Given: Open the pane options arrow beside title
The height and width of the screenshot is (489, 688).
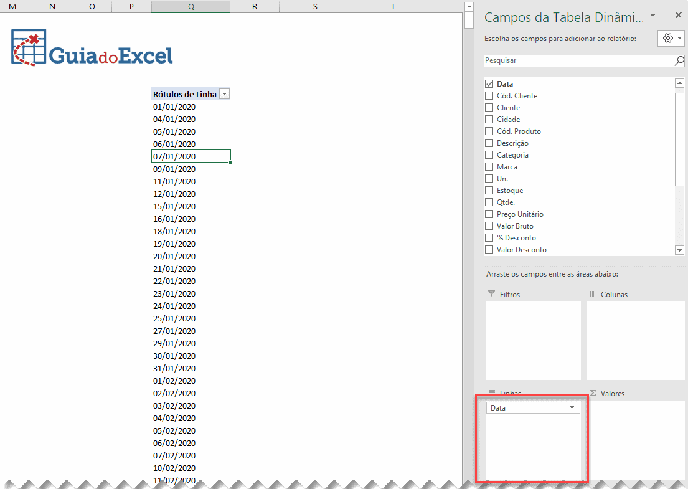Looking at the screenshot, I should (x=652, y=15).
